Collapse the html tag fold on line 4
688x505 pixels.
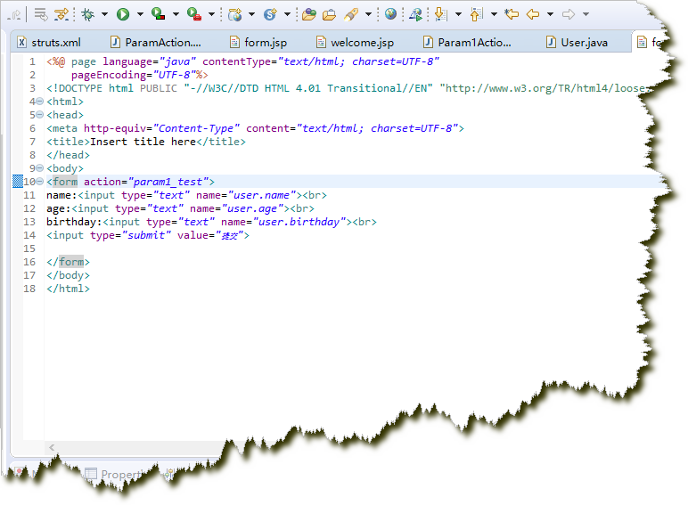[x=39, y=102]
